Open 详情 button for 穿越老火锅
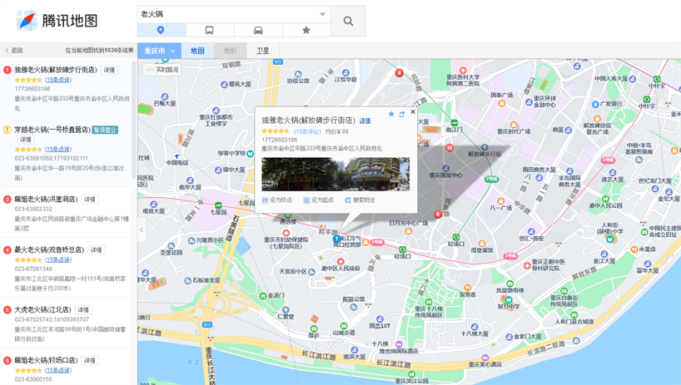 [x=26, y=140]
